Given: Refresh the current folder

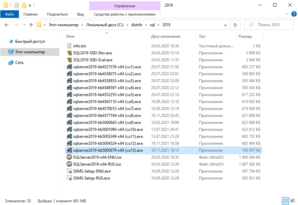Looking at the screenshot, I should [x=235, y=25].
